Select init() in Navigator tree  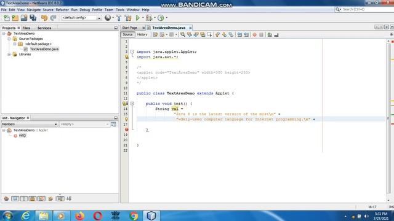click(x=22, y=136)
